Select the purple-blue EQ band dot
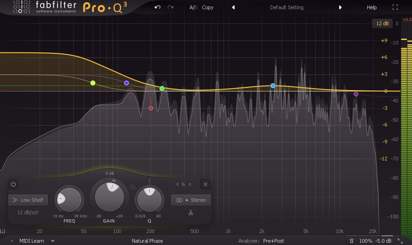Viewport: 412px width, 245px height. click(x=126, y=83)
